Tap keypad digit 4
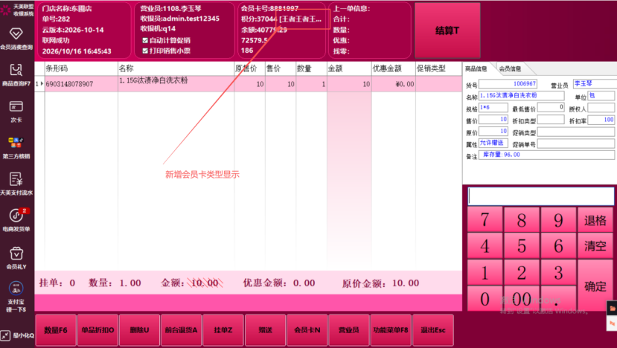This screenshot has width=617, height=348. point(485,246)
